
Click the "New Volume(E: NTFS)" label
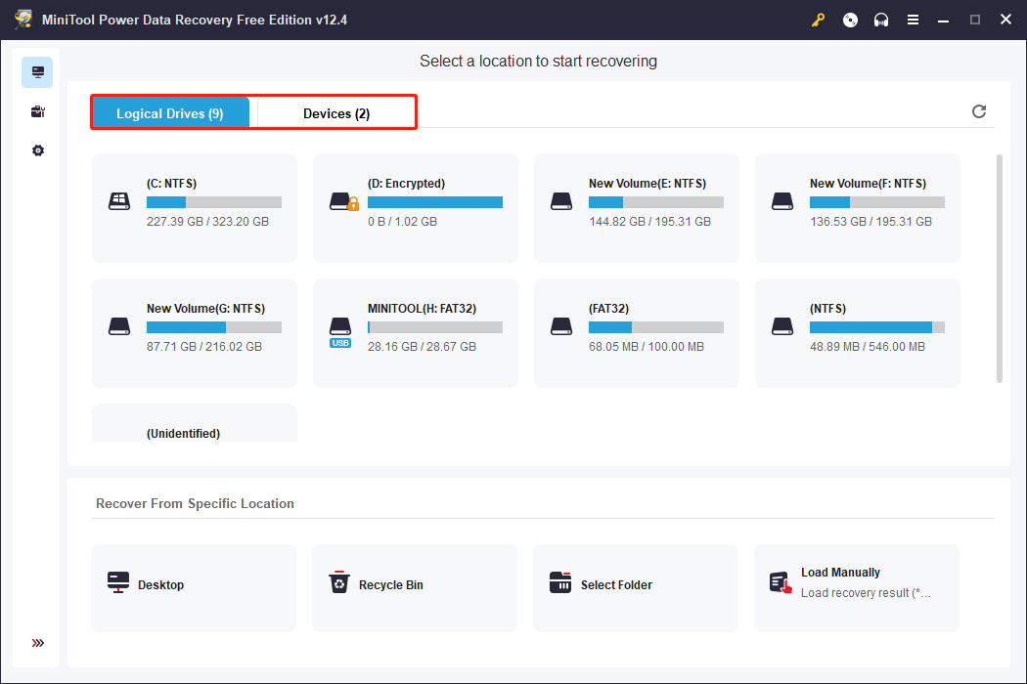click(x=647, y=184)
